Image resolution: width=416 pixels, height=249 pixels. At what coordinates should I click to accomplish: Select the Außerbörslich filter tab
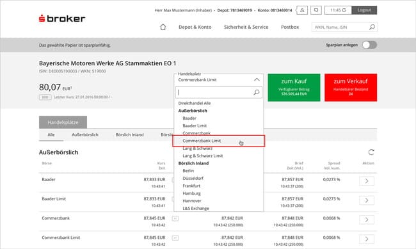[85, 135]
